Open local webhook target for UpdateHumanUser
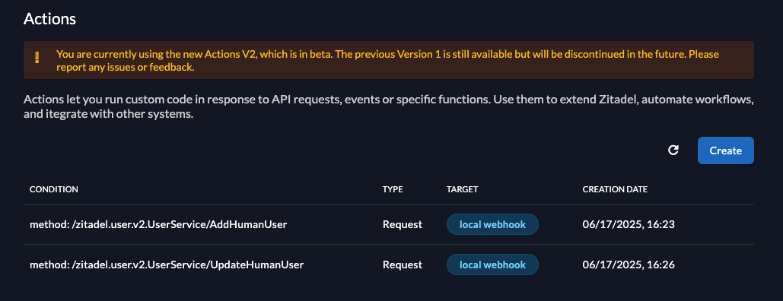Viewport: 783px width, 301px height. click(x=492, y=265)
